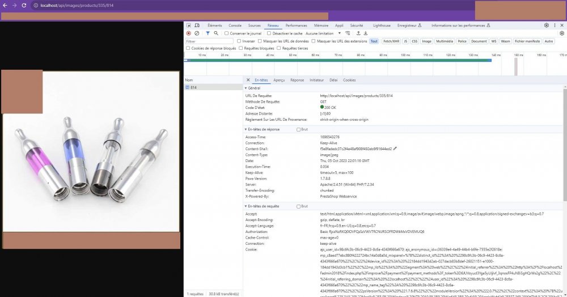This screenshot has width=567, height=297.
Task: Open the Aucune limitation throttling dropdown
Action: point(323,33)
